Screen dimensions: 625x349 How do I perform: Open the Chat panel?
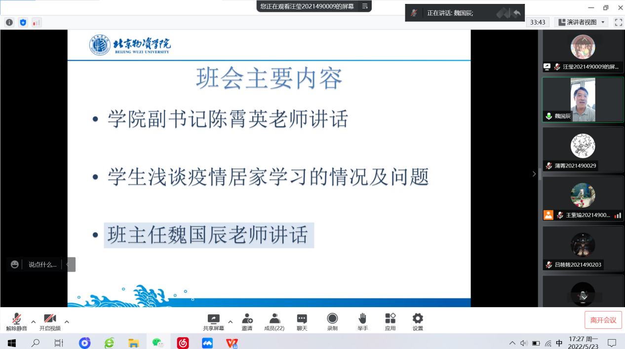(302, 321)
